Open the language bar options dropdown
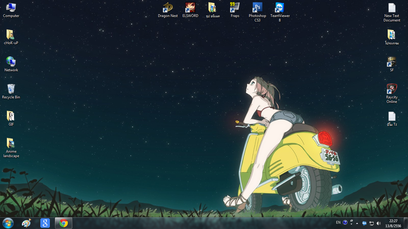Viewport: 408px width, 229px height. point(352,224)
